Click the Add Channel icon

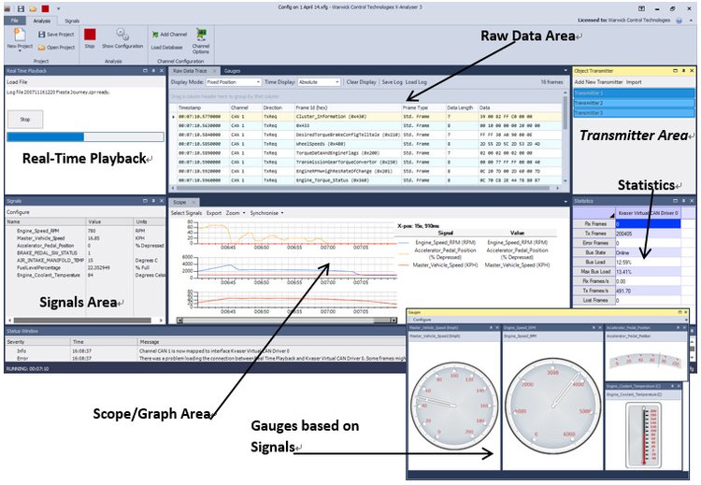point(168,35)
